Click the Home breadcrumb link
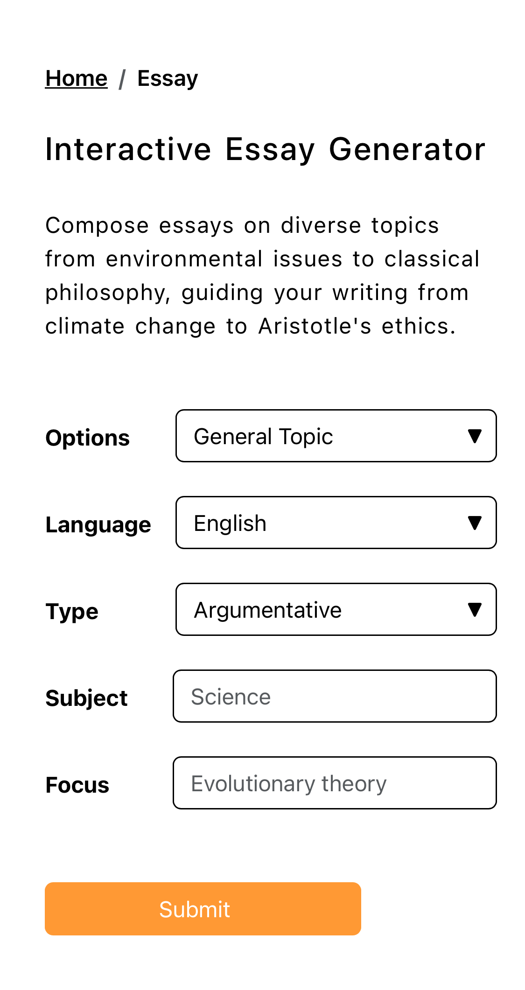The image size is (525, 990). click(76, 78)
